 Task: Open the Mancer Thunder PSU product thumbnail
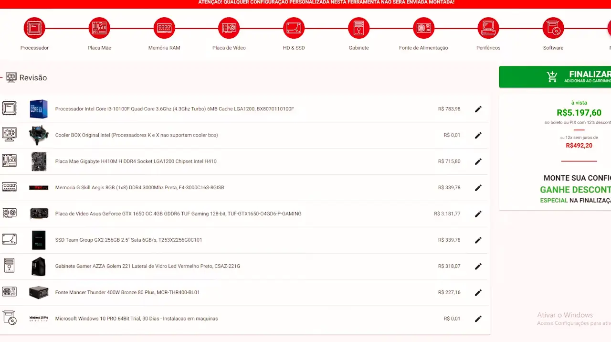click(x=39, y=292)
